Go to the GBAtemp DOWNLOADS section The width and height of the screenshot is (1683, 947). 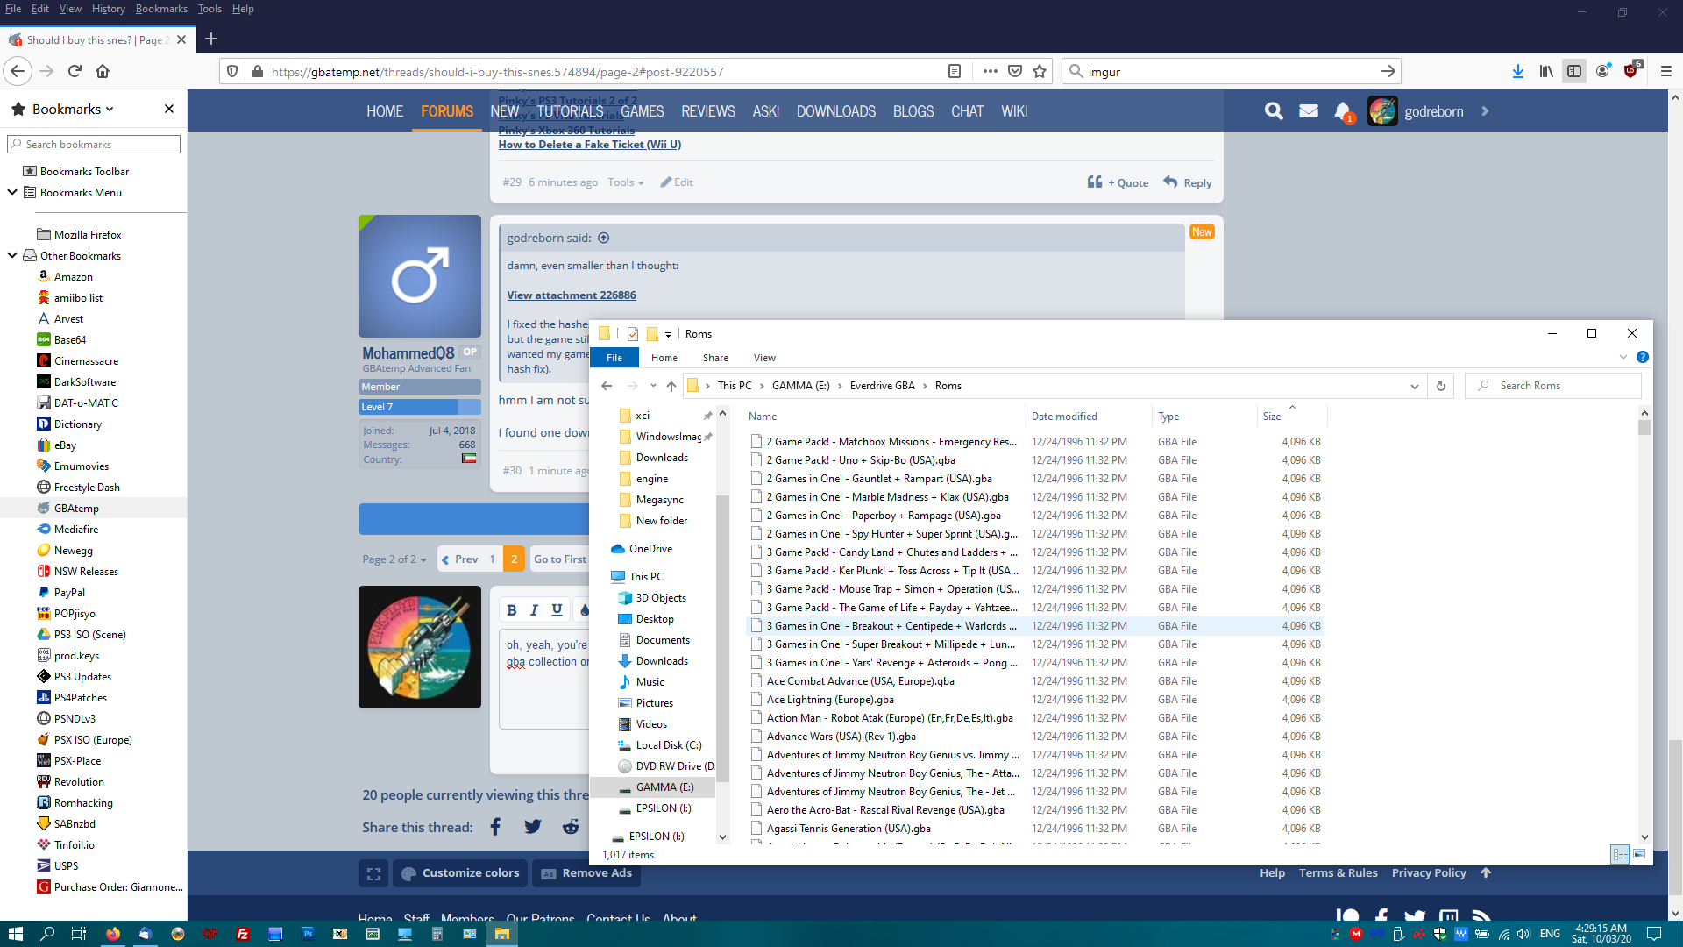836,111
